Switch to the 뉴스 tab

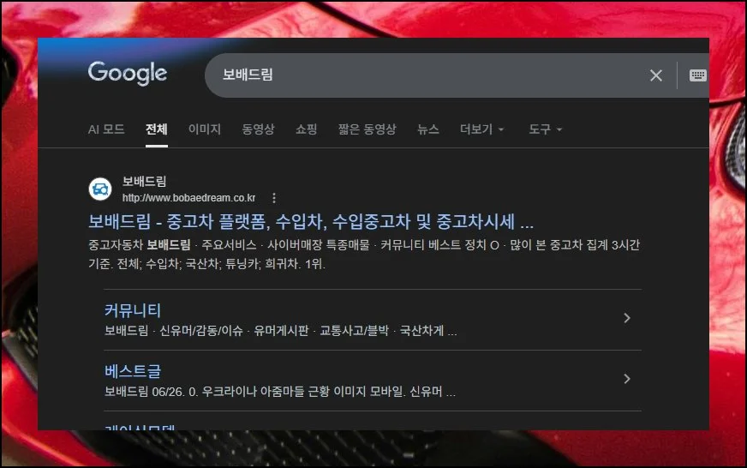427,129
